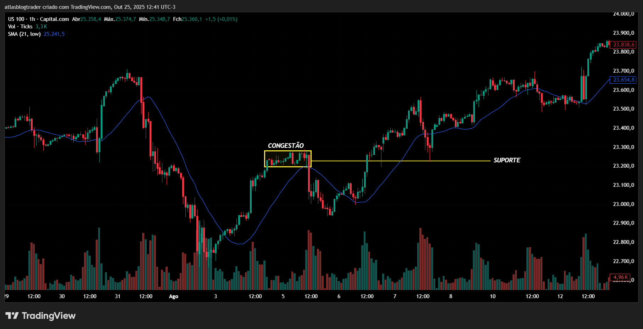Click the atlasblogtrader header caption text

[90, 7]
